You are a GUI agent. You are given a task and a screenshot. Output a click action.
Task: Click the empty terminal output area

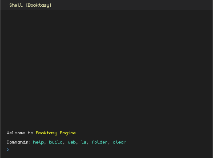pos(106,69)
